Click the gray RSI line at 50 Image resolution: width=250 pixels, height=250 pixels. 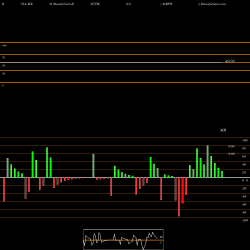[111, 62]
